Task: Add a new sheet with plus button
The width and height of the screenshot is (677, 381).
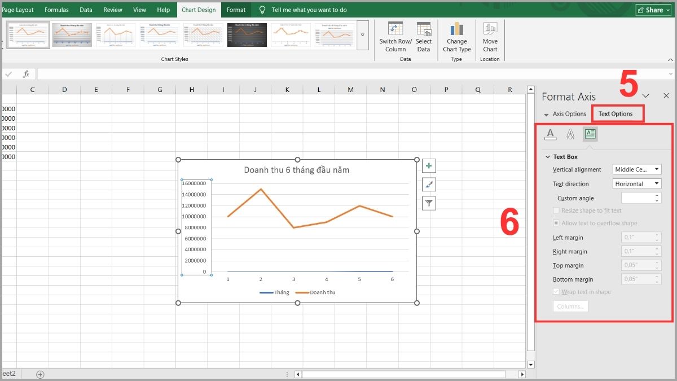Action: click(40, 374)
